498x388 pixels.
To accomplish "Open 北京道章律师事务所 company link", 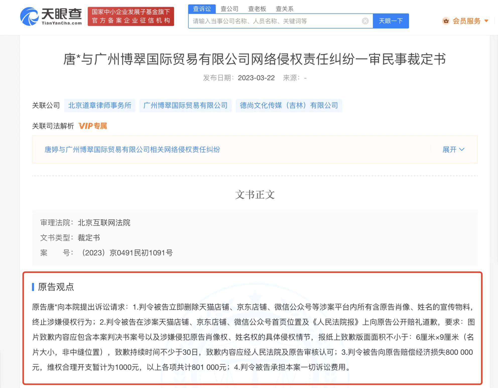I will click(100, 105).
